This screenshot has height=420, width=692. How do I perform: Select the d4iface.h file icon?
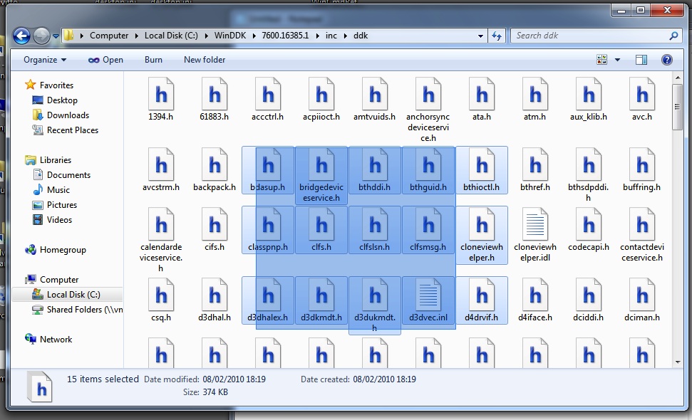tap(535, 295)
